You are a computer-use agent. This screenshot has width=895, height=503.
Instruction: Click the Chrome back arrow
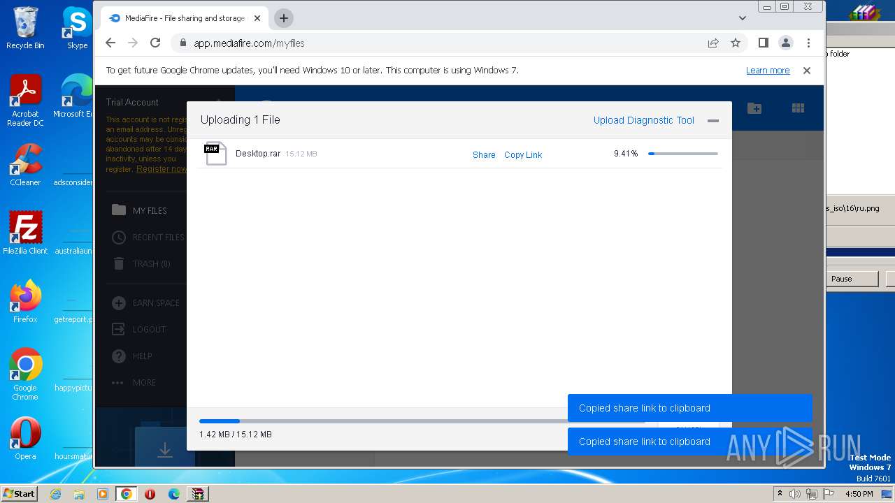point(110,43)
